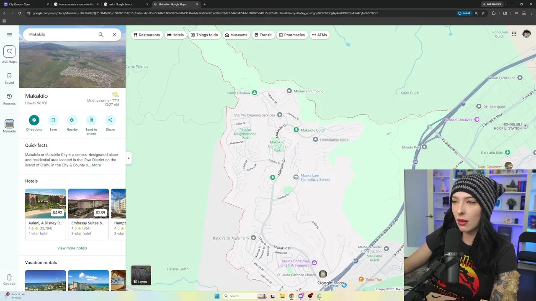
Task: Select Mauka Lani Elementary School pin
Action: tap(296, 177)
